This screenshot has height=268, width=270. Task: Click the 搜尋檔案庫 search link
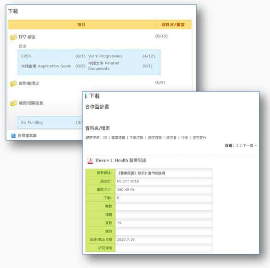tap(27, 136)
